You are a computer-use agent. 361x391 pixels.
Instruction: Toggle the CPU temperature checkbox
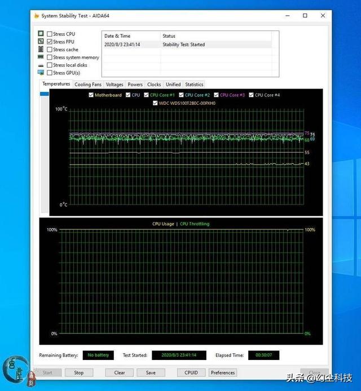(x=128, y=95)
